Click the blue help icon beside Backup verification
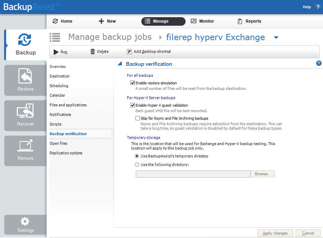This screenshot has height=238, width=323. tap(319, 63)
